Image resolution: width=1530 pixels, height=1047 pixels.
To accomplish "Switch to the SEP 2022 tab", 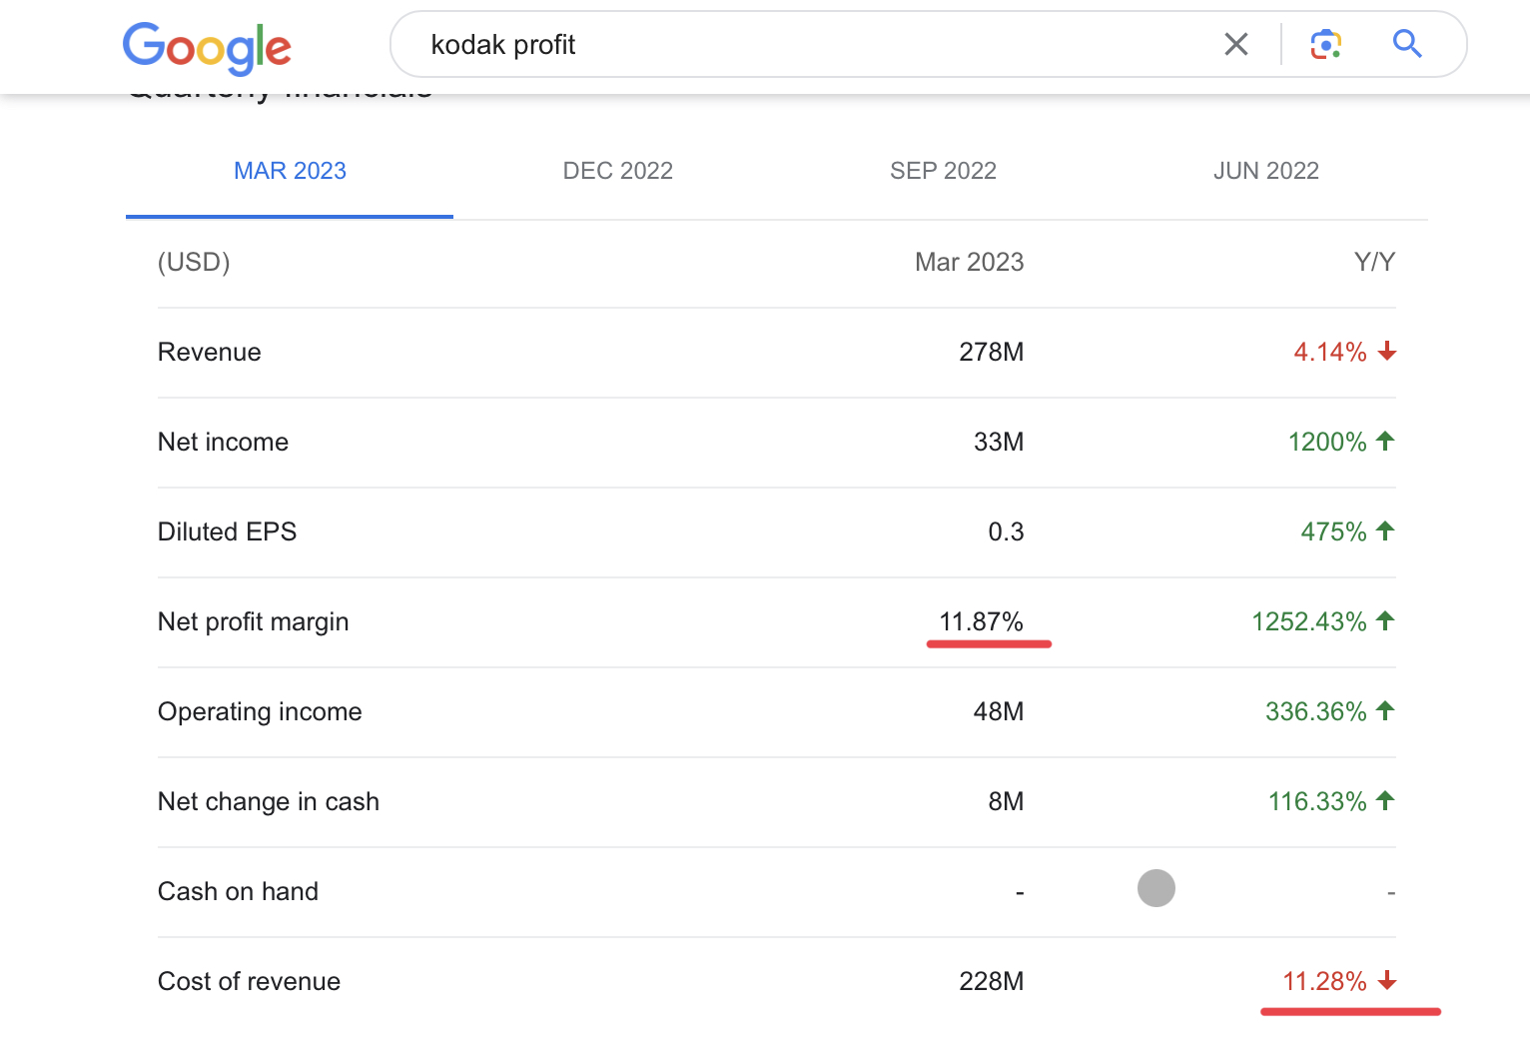I will [x=943, y=171].
